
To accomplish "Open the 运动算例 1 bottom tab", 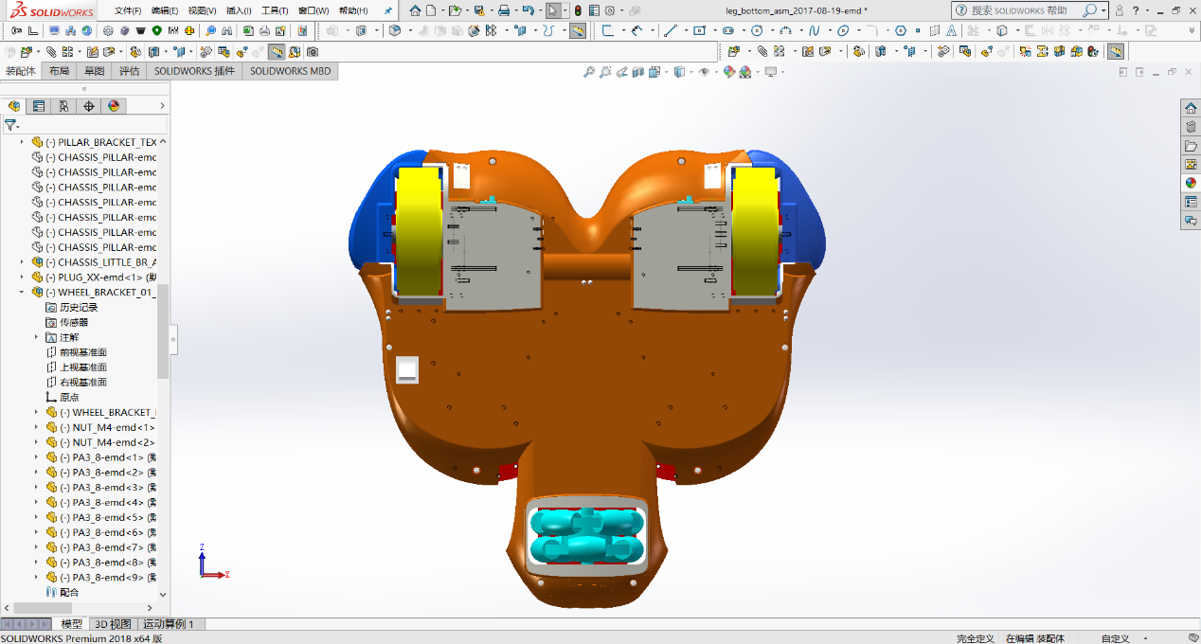I will pyautogui.click(x=169, y=624).
